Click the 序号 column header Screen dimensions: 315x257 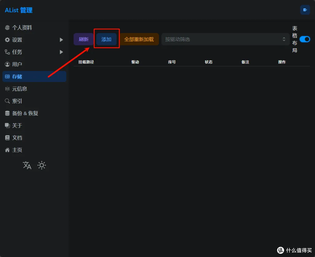(x=172, y=62)
